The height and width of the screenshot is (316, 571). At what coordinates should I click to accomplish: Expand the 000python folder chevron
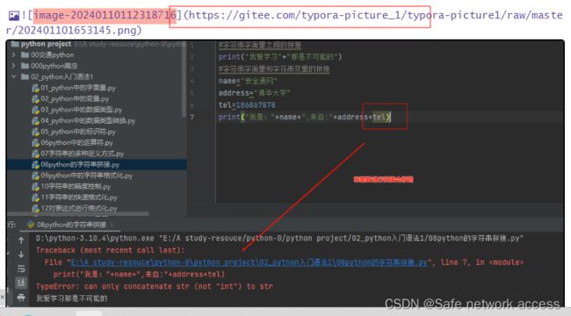tap(13, 66)
